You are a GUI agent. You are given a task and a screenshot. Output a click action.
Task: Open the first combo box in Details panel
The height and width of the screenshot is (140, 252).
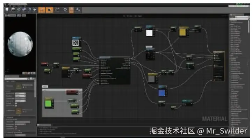(20, 94)
